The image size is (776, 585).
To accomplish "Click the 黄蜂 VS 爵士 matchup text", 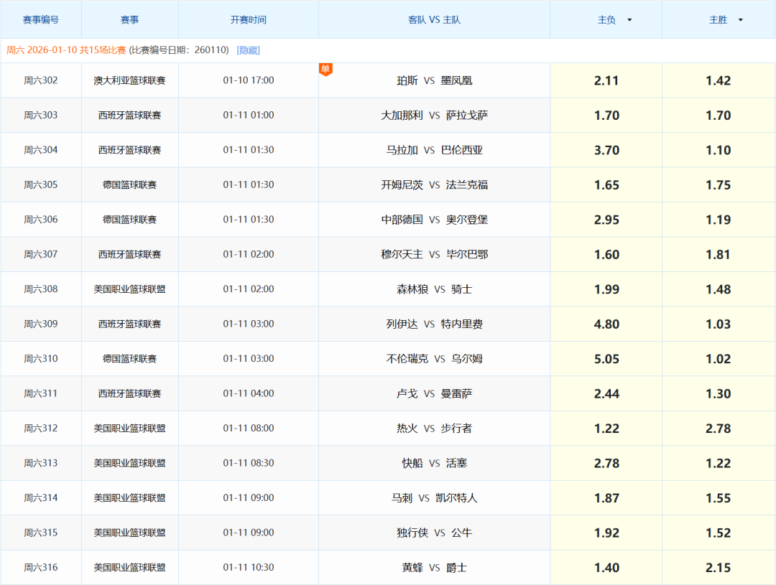I will pyautogui.click(x=434, y=568).
